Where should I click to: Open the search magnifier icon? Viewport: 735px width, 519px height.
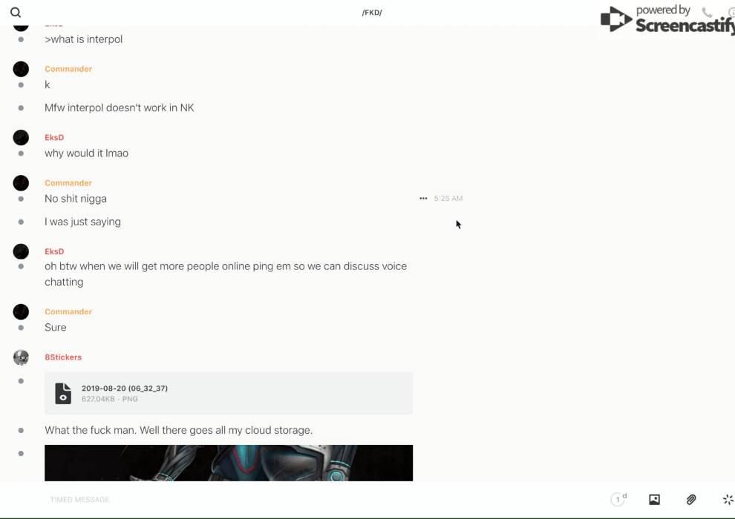(16, 13)
